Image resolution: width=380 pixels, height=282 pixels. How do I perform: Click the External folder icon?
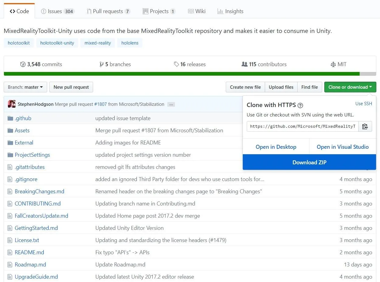click(x=10, y=143)
